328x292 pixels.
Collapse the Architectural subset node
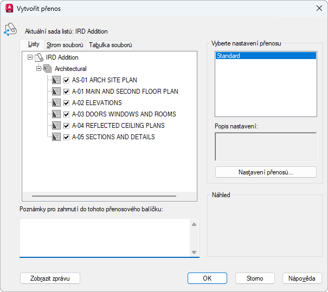click(x=38, y=69)
